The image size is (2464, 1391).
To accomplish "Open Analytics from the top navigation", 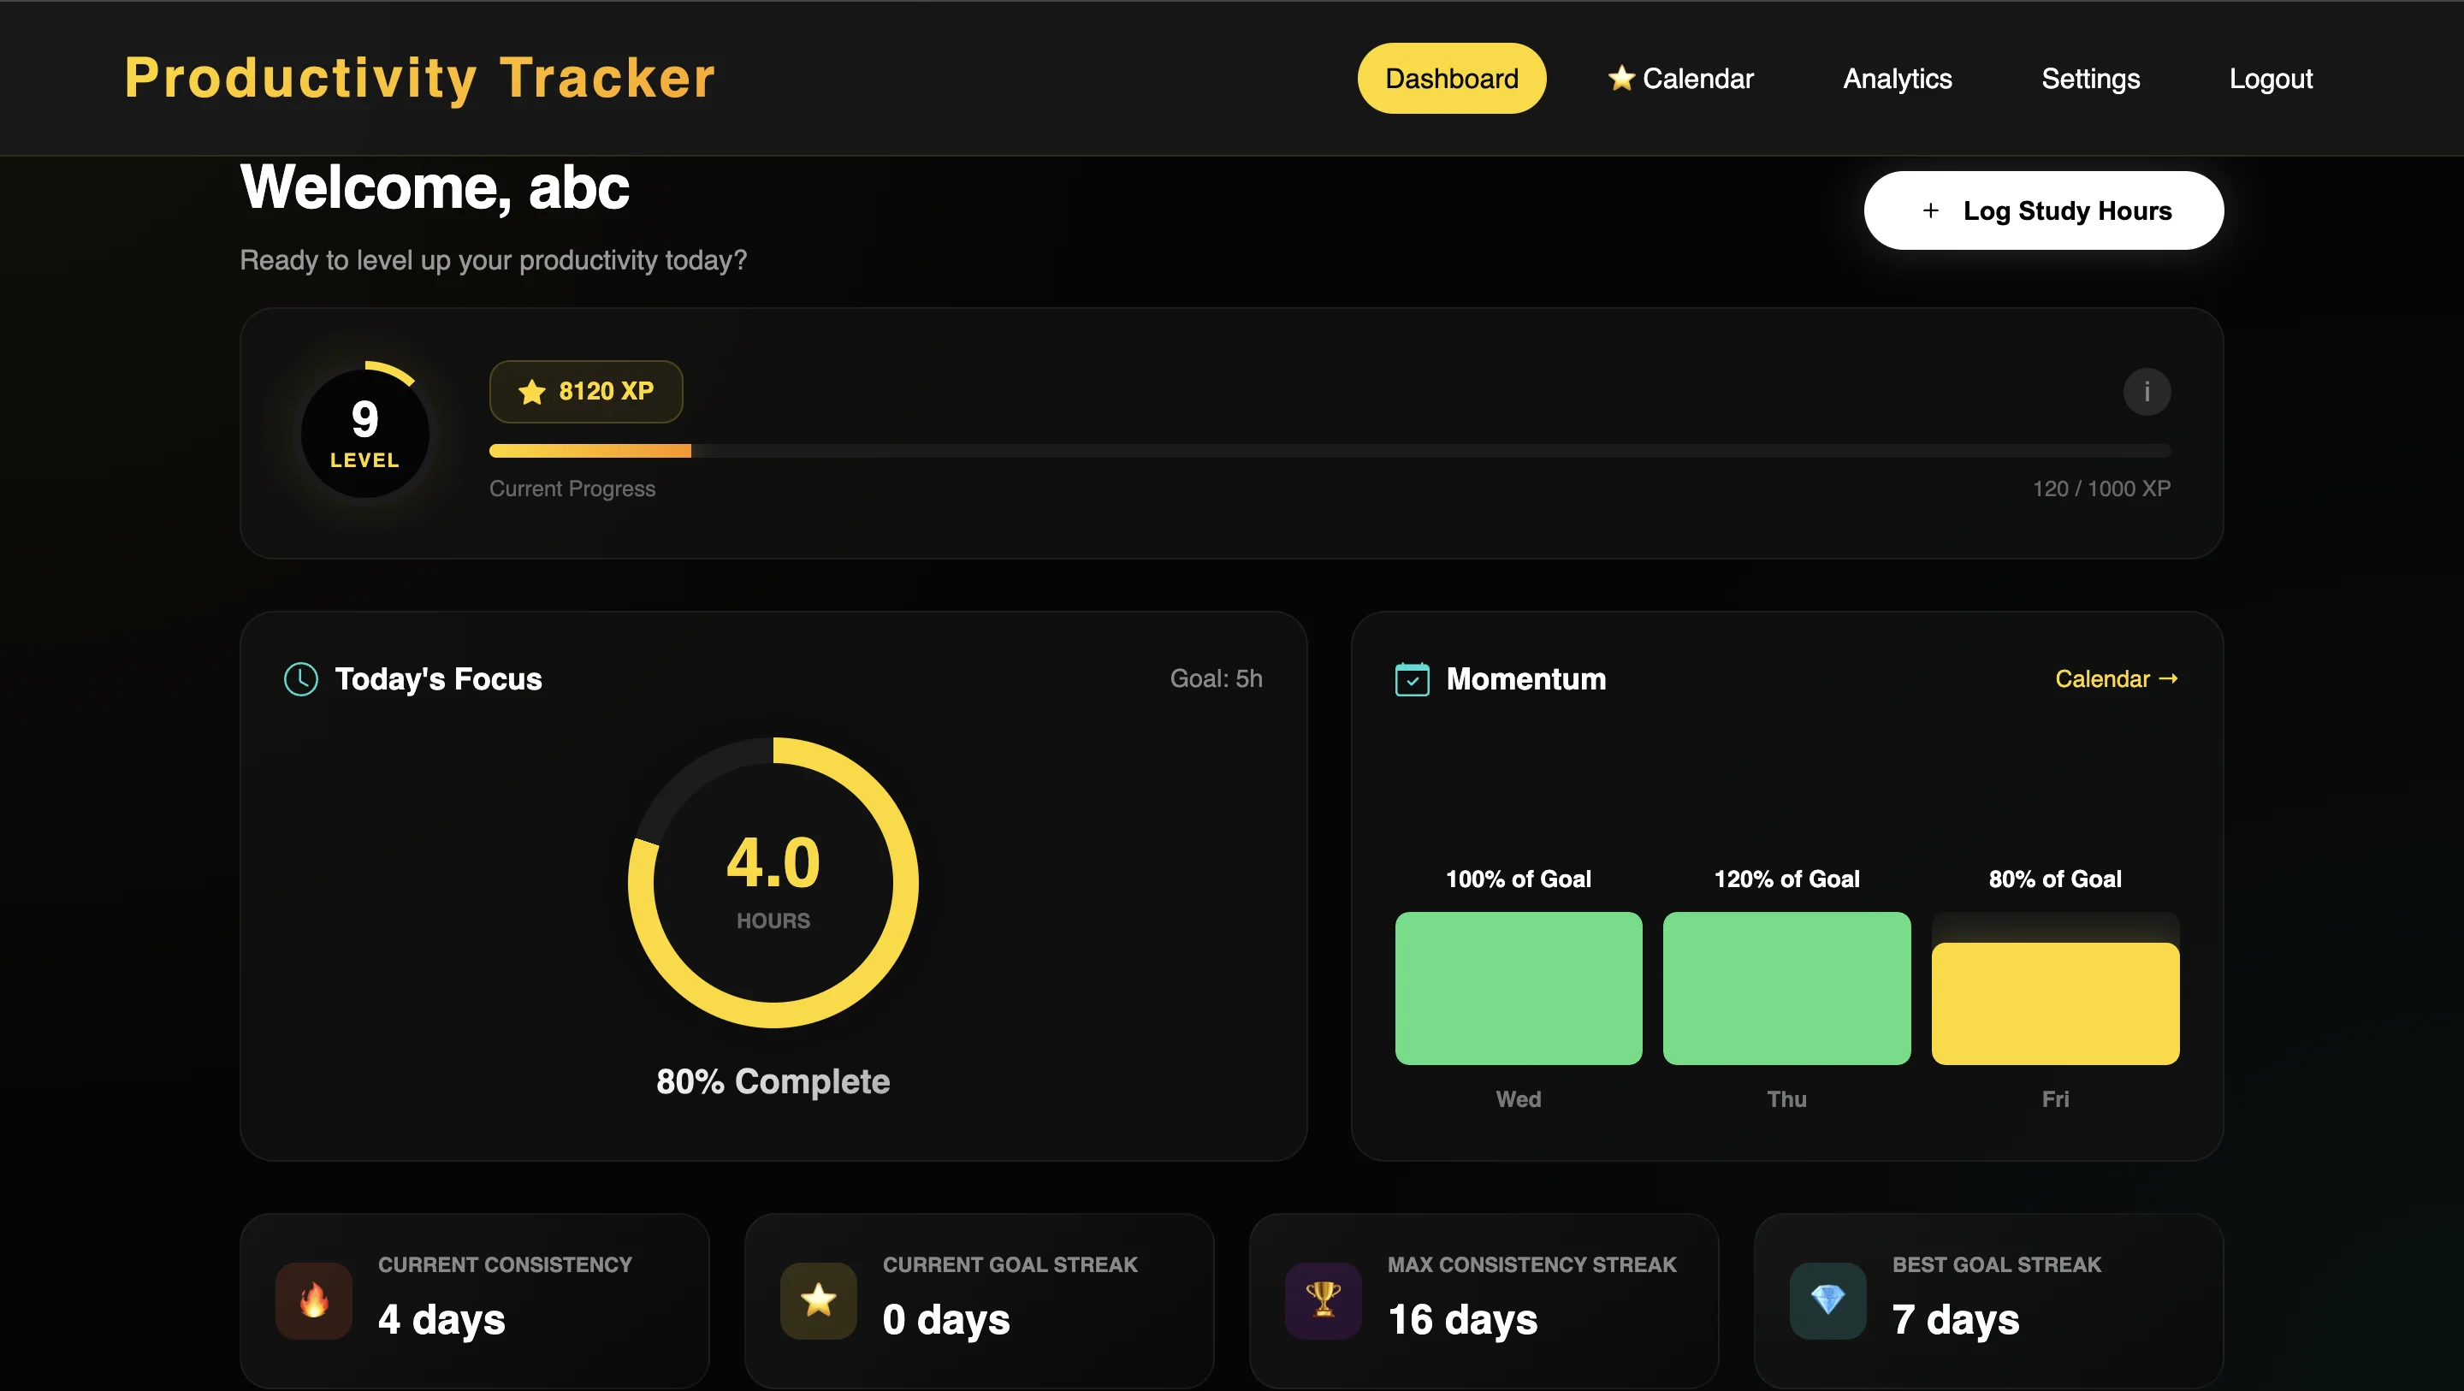I will point(1897,78).
